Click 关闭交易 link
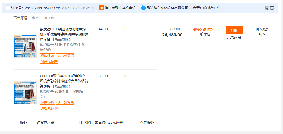The width and height of the screenshot is (283, 134). tap(234, 37)
